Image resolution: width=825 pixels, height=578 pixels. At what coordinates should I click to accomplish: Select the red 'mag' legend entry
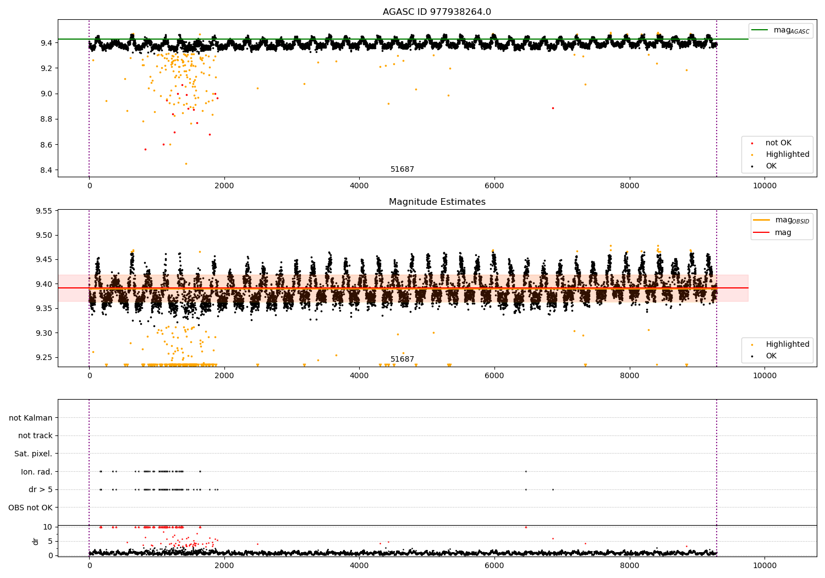[783, 233]
